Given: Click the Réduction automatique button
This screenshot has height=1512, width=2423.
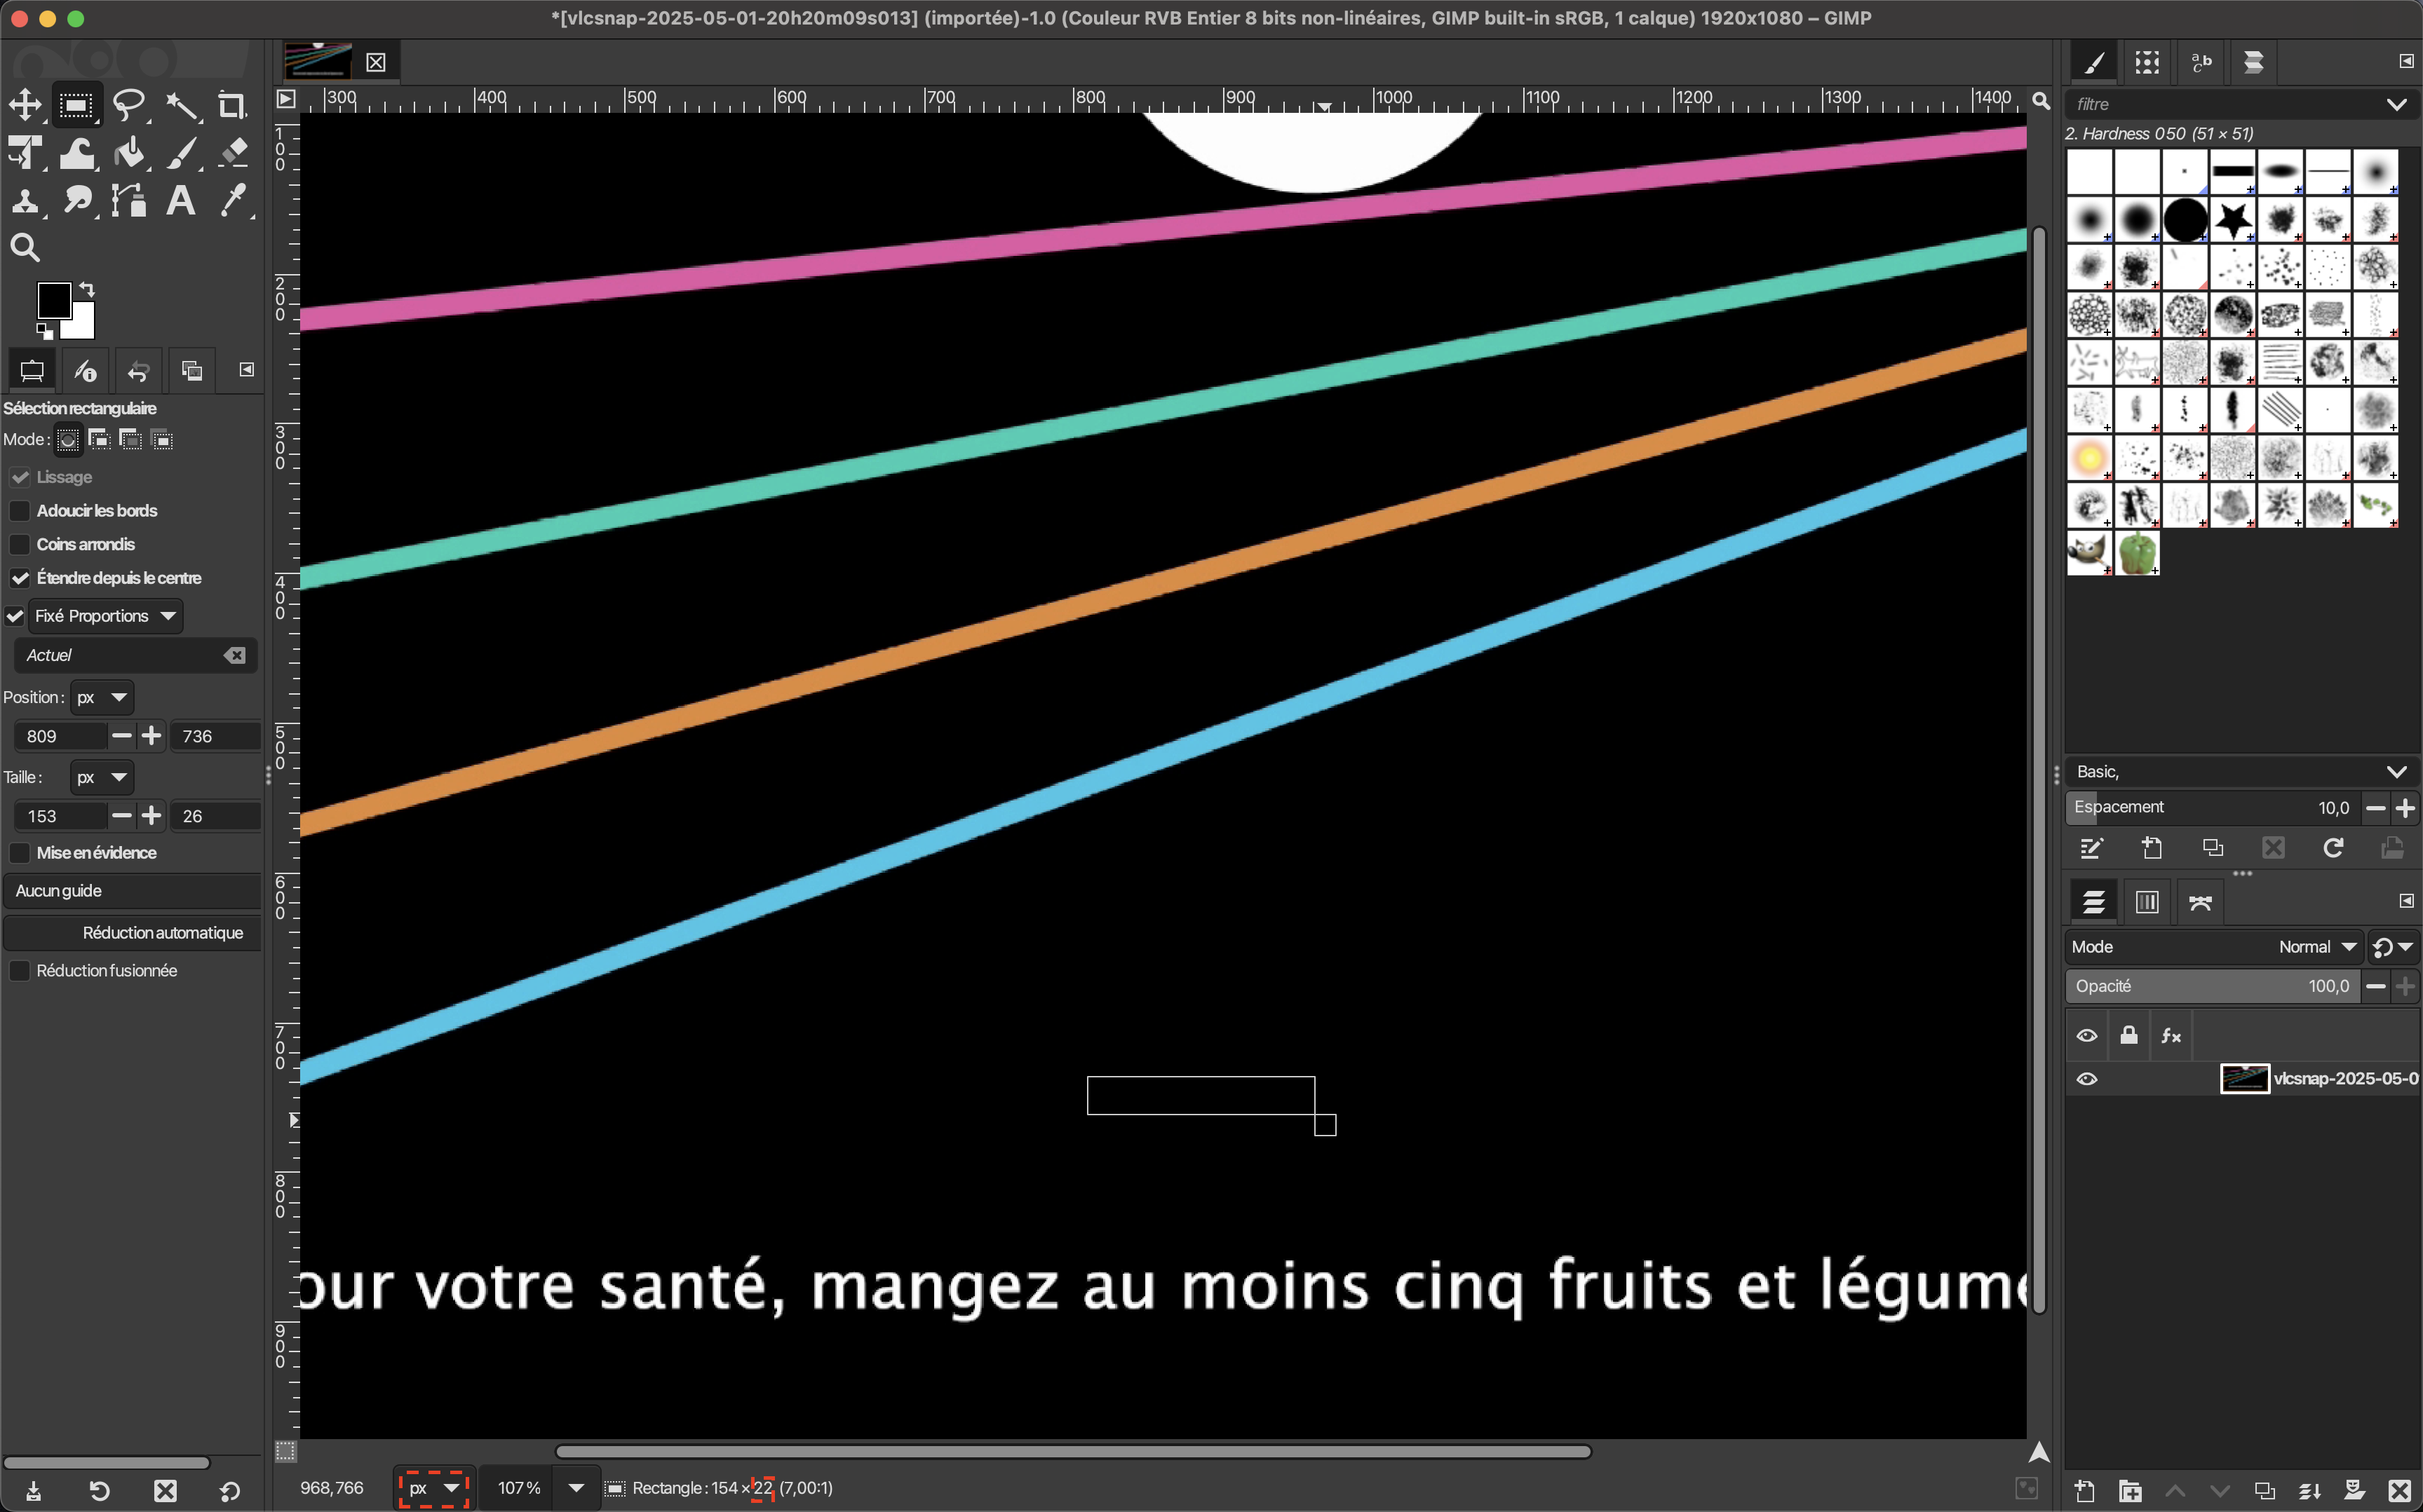Looking at the screenshot, I should [x=131, y=933].
